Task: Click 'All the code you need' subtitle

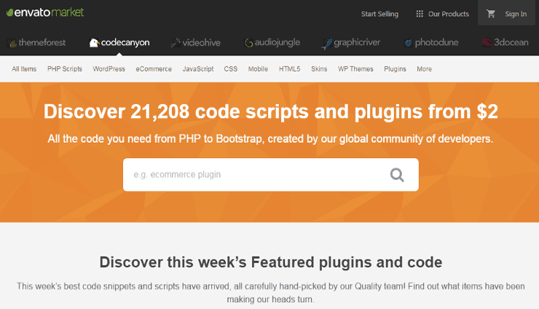Action: [270, 139]
